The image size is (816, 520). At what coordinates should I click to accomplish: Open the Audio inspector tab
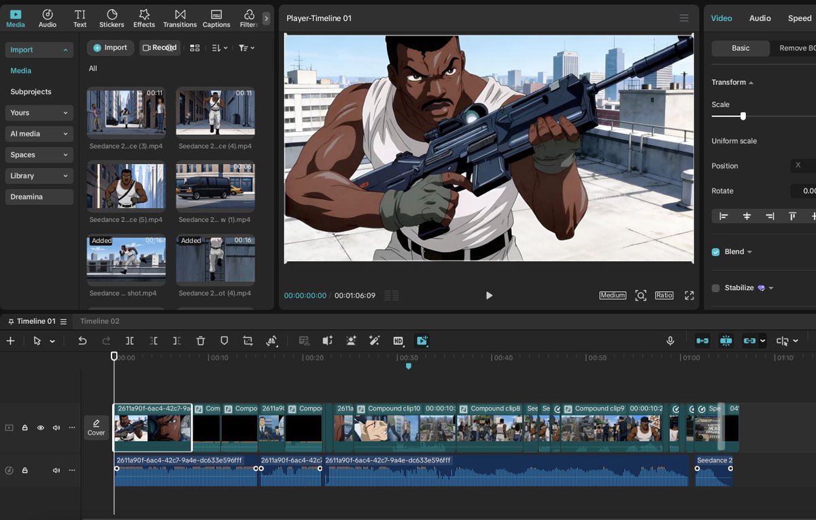[x=760, y=18]
